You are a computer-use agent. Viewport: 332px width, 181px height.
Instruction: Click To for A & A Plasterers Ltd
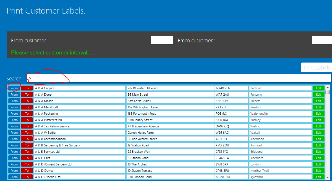pyautogui.click(x=27, y=120)
